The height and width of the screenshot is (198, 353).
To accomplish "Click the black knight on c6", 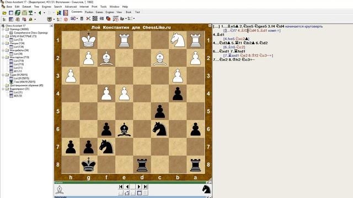I will 159,129.
